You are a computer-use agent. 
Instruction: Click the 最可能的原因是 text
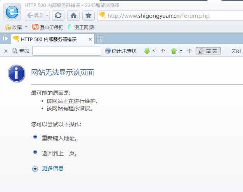[51, 93]
